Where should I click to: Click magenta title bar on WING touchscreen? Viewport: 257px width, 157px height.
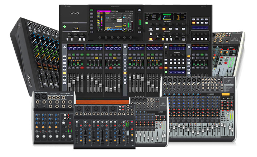click(103, 12)
